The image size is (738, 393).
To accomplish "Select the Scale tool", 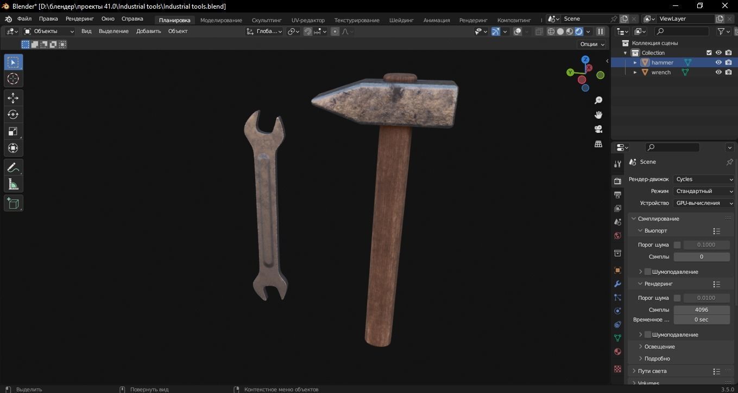I will (13, 131).
